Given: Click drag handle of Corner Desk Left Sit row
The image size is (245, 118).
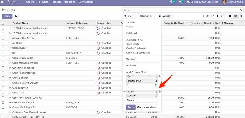Looking at the screenshot, I should coord(10,103).
